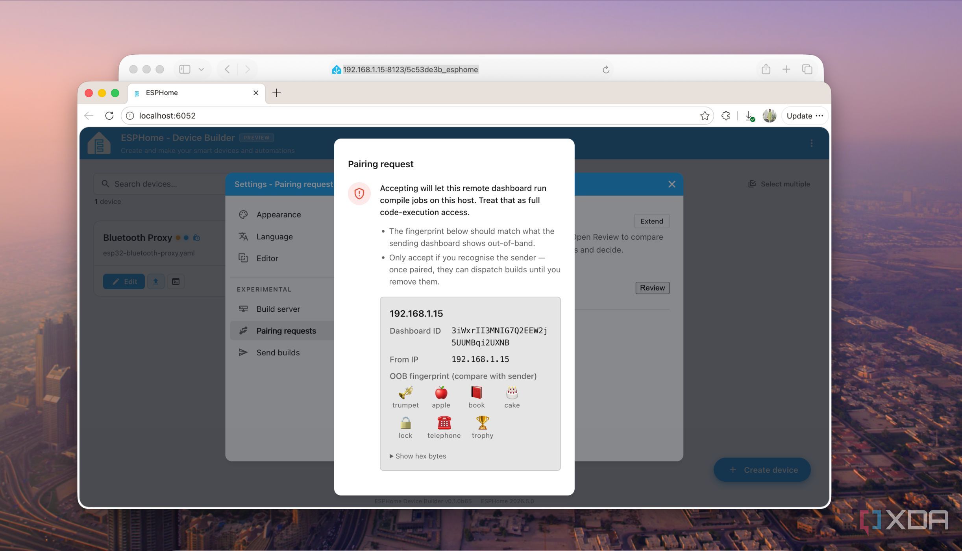Click Edit on Bluetooth Proxy card
The width and height of the screenshot is (962, 551).
click(x=124, y=282)
